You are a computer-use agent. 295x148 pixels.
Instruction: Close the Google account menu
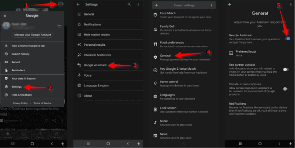[x=5, y=16]
